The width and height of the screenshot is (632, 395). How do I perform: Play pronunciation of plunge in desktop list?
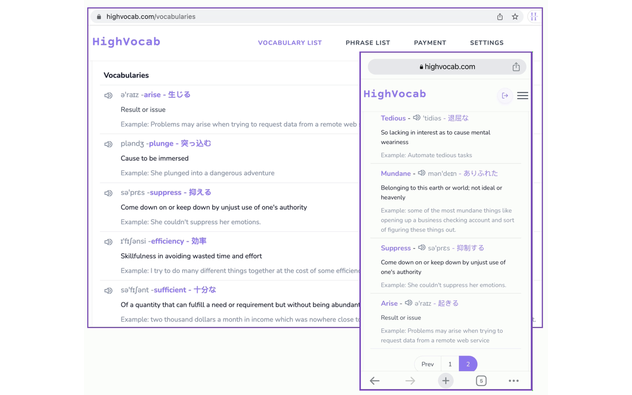108,144
